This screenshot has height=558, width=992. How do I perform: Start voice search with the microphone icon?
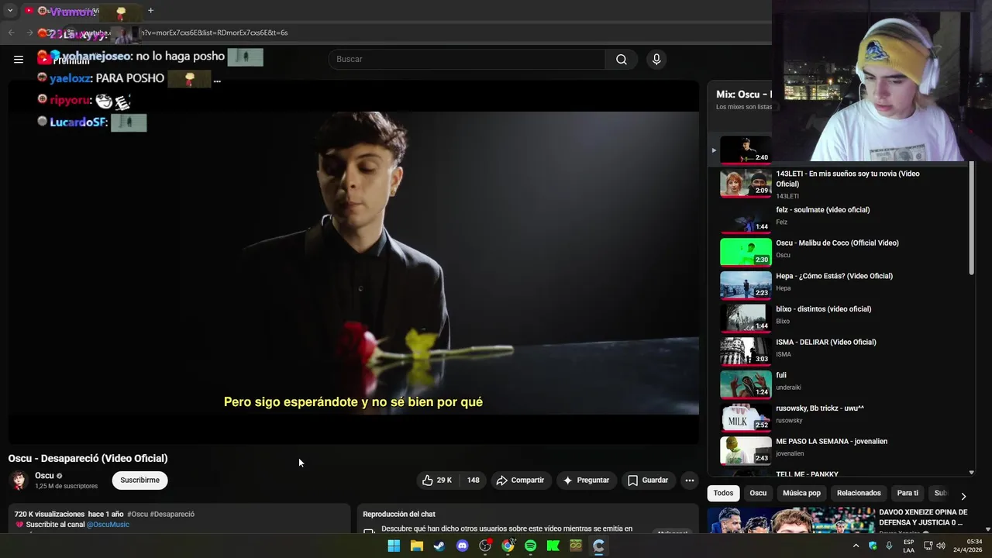click(x=656, y=59)
